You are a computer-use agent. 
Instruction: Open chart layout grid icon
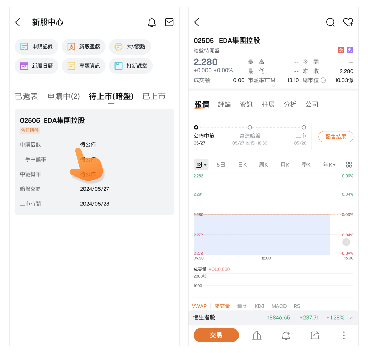click(349, 165)
